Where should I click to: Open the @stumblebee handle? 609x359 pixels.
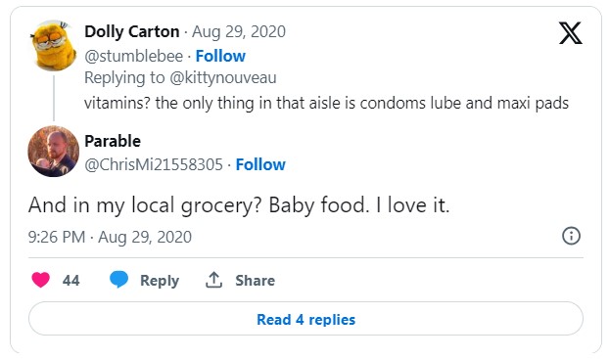click(x=133, y=57)
